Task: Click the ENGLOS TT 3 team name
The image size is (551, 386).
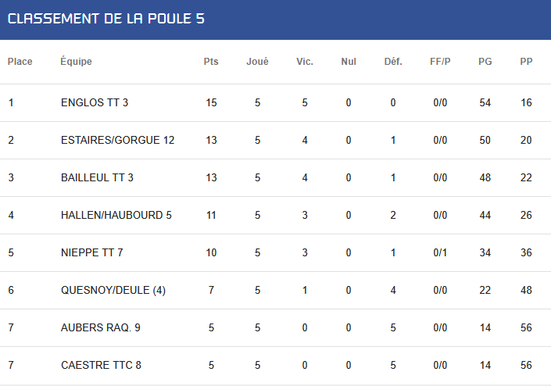Action: pyautogui.click(x=95, y=102)
